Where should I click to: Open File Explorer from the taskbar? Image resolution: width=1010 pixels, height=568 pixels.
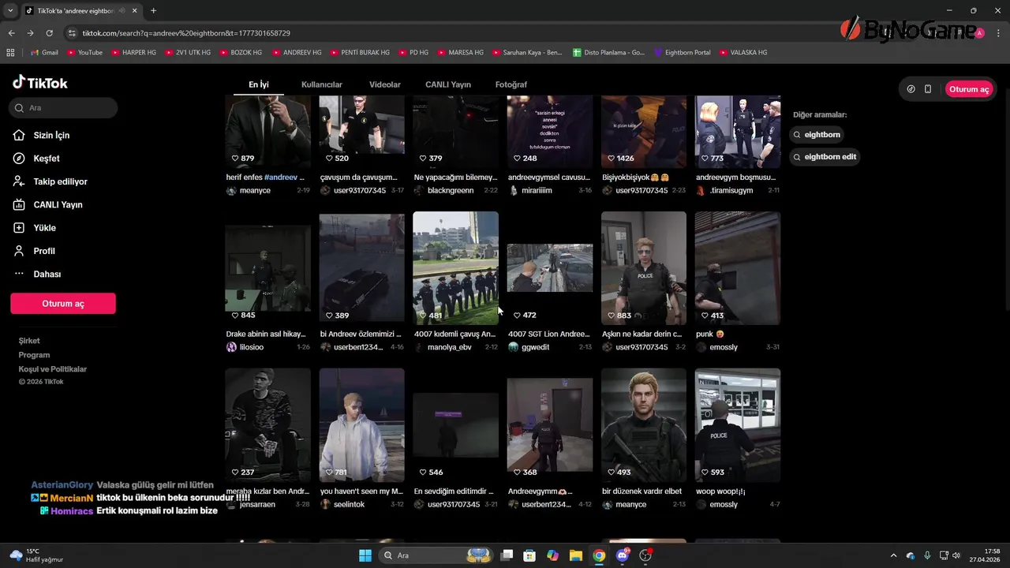[575, 555]
